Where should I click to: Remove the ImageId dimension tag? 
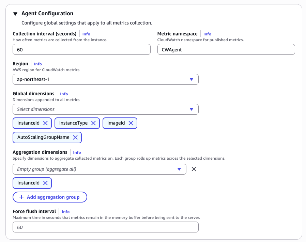[131, 123]
